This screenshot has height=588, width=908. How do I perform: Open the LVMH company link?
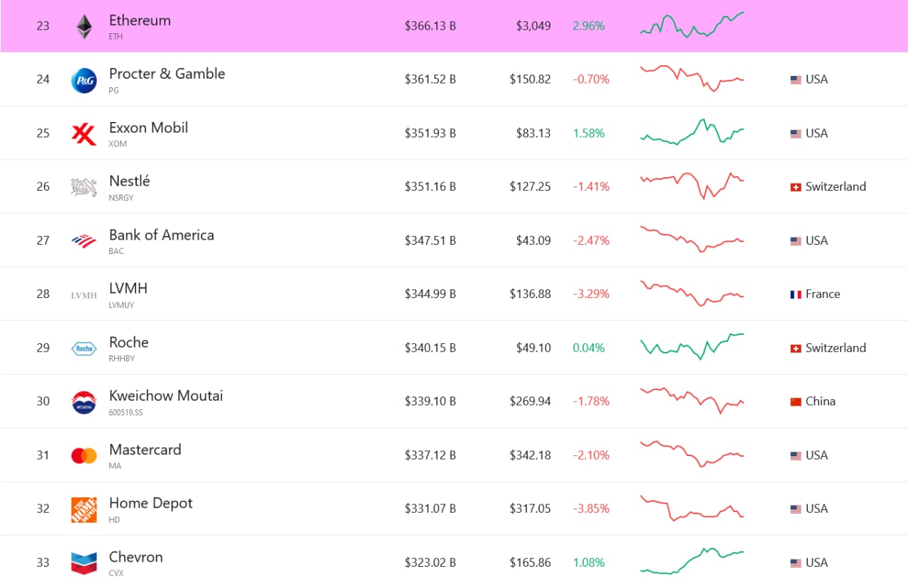pyautogui.click(x=128, y=289)
